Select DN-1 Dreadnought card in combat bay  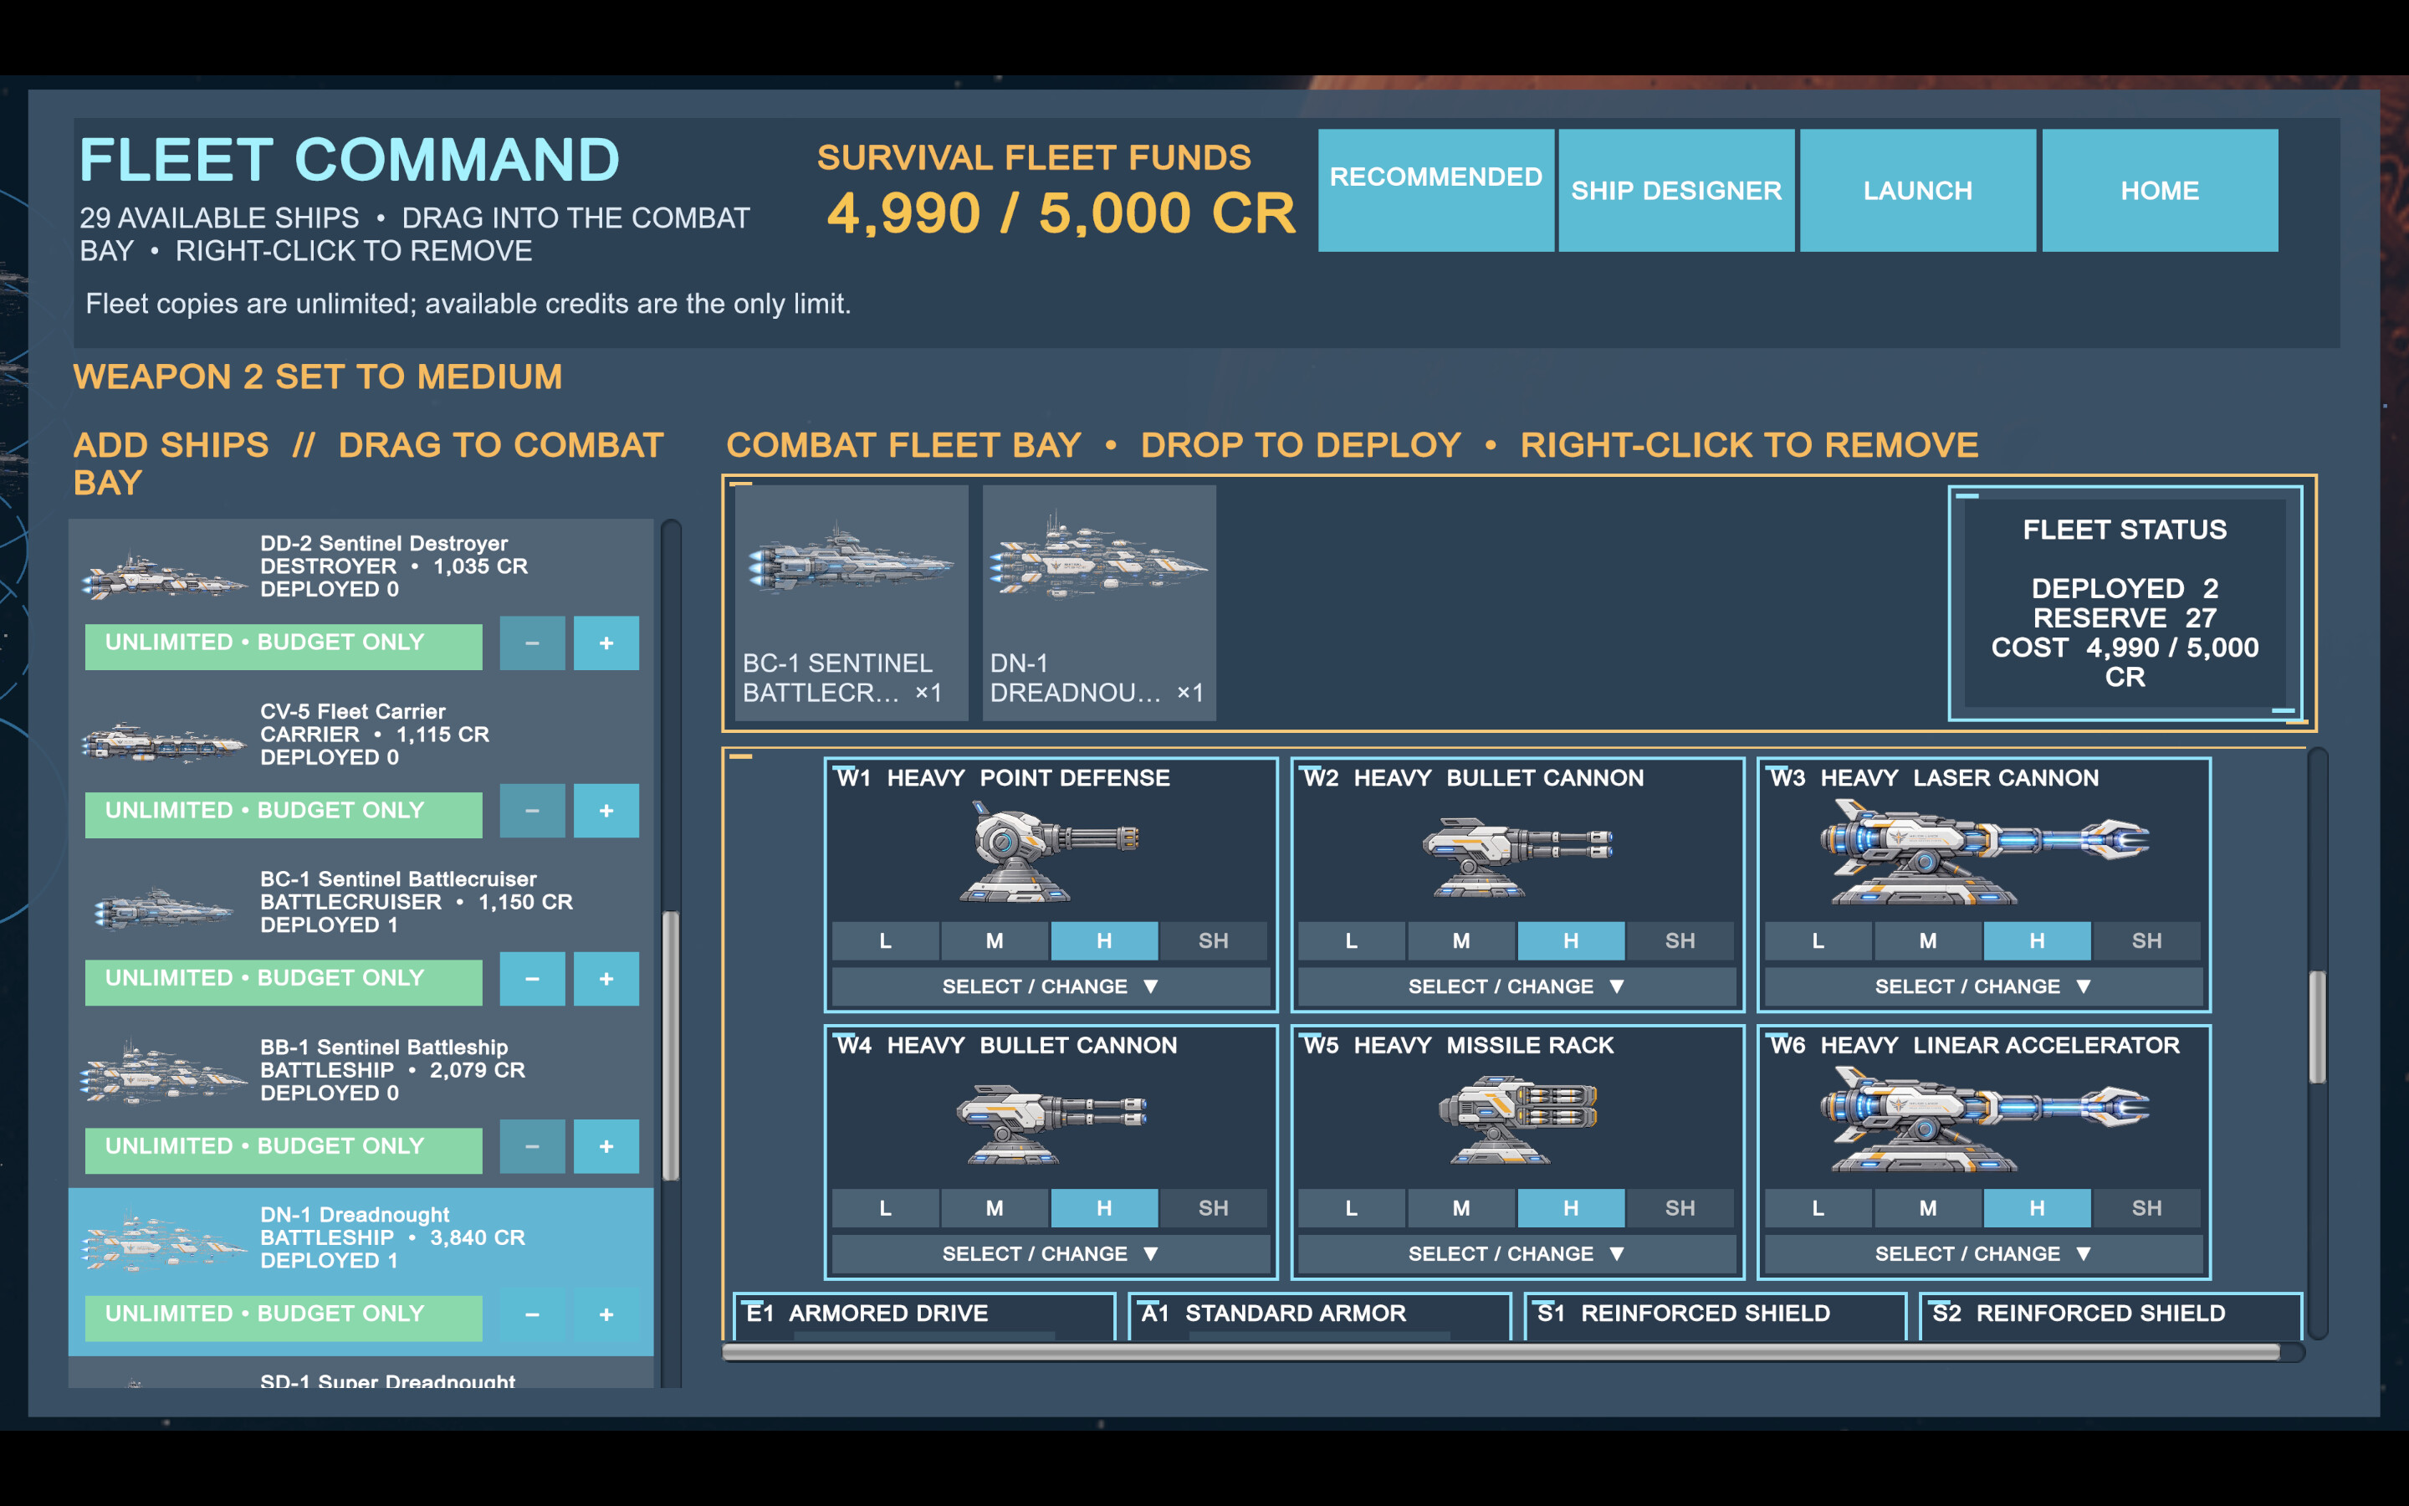tap(1099, 602)
